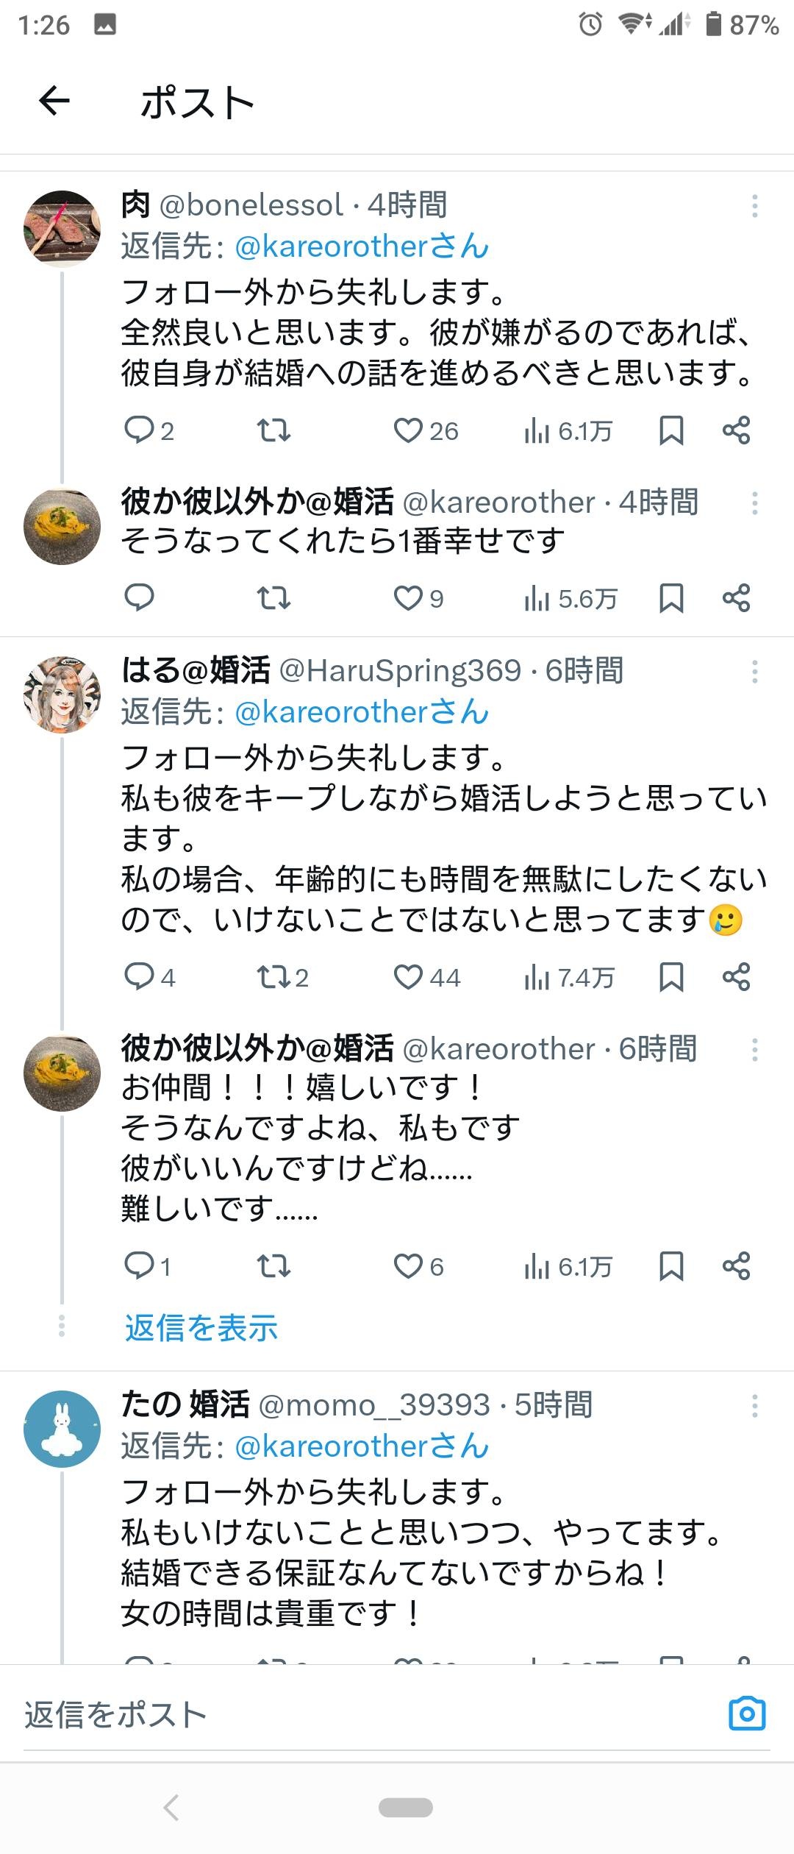Open more options for @bonelessol post
794x1854 pixels.
(754, 206)
